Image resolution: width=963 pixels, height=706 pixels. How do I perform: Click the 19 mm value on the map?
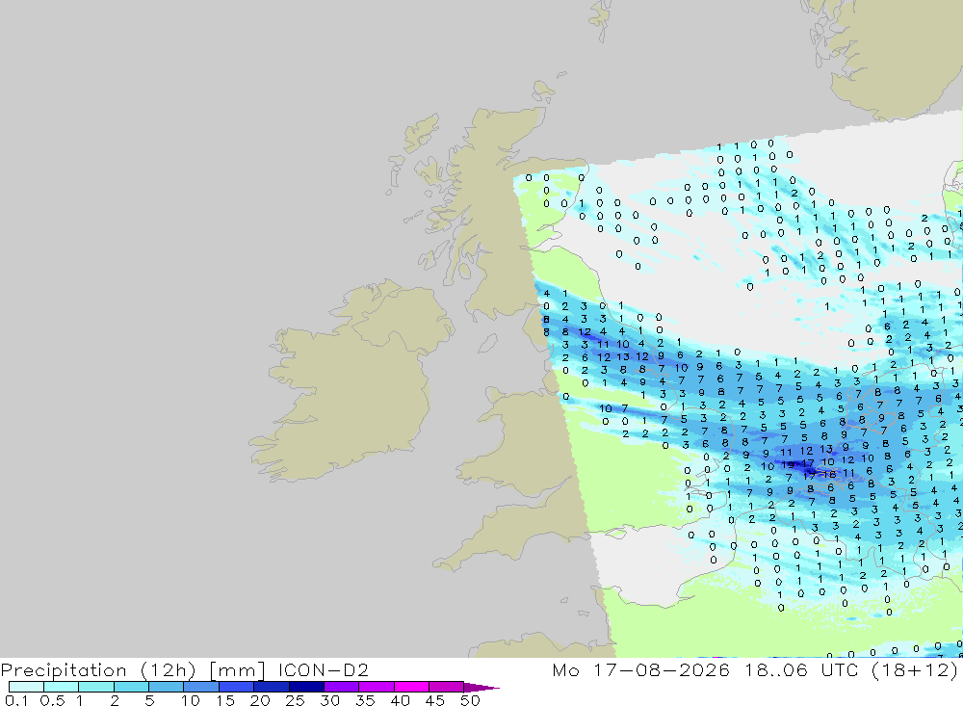click(x=788, y=465)
